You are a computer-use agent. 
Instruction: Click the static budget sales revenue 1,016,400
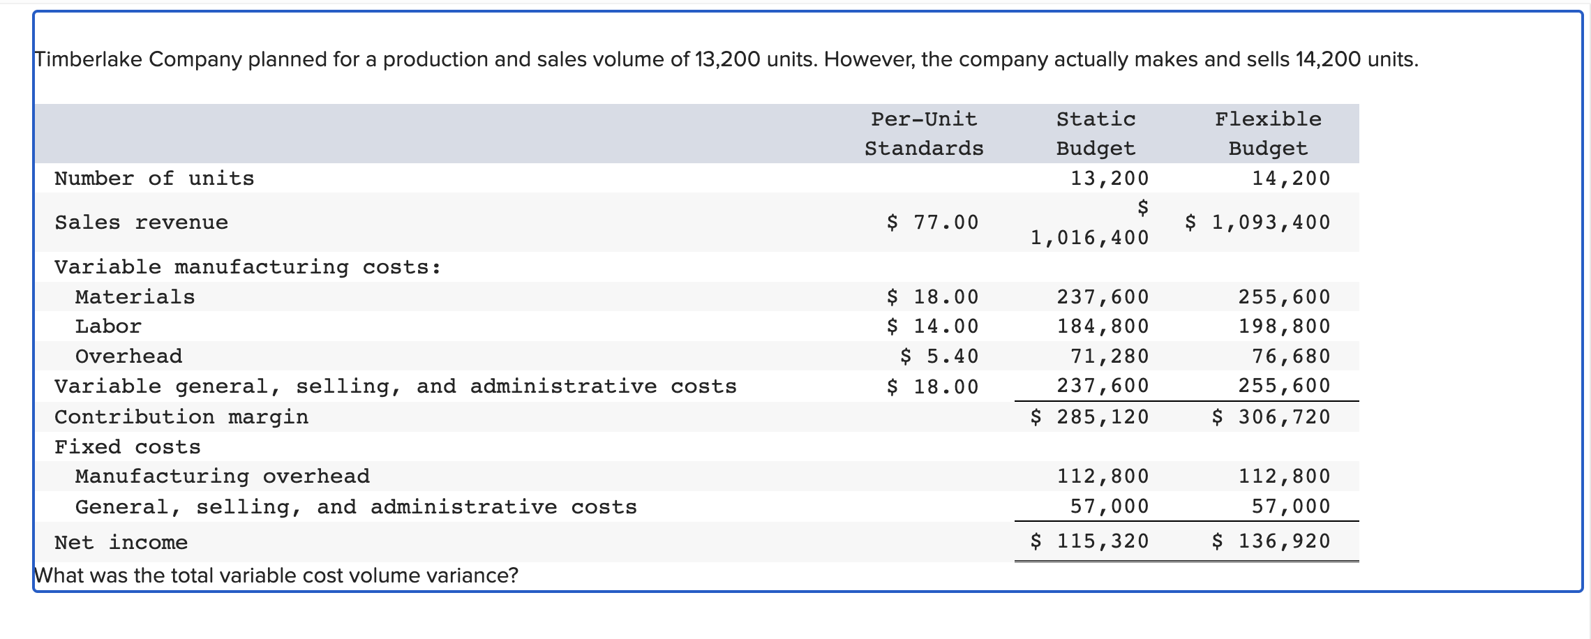click(x=1089, y=238)
